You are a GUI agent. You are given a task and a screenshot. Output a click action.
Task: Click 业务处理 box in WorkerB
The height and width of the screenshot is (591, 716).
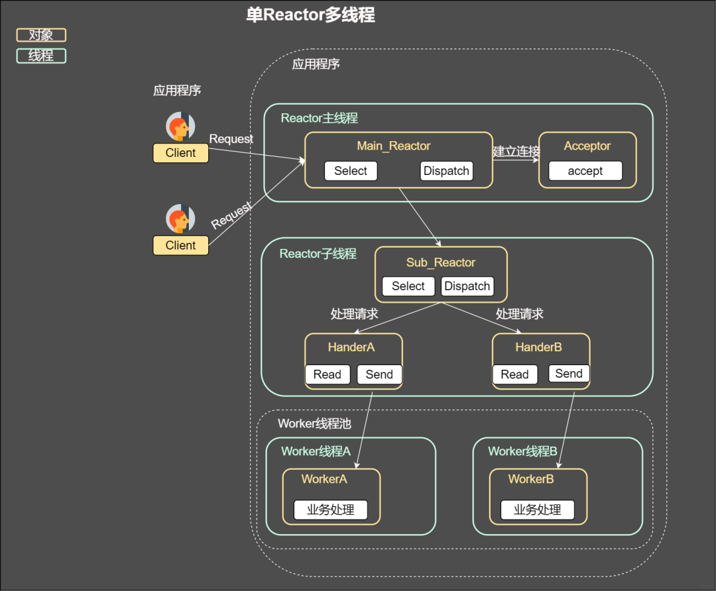click(x=538, y=510)
